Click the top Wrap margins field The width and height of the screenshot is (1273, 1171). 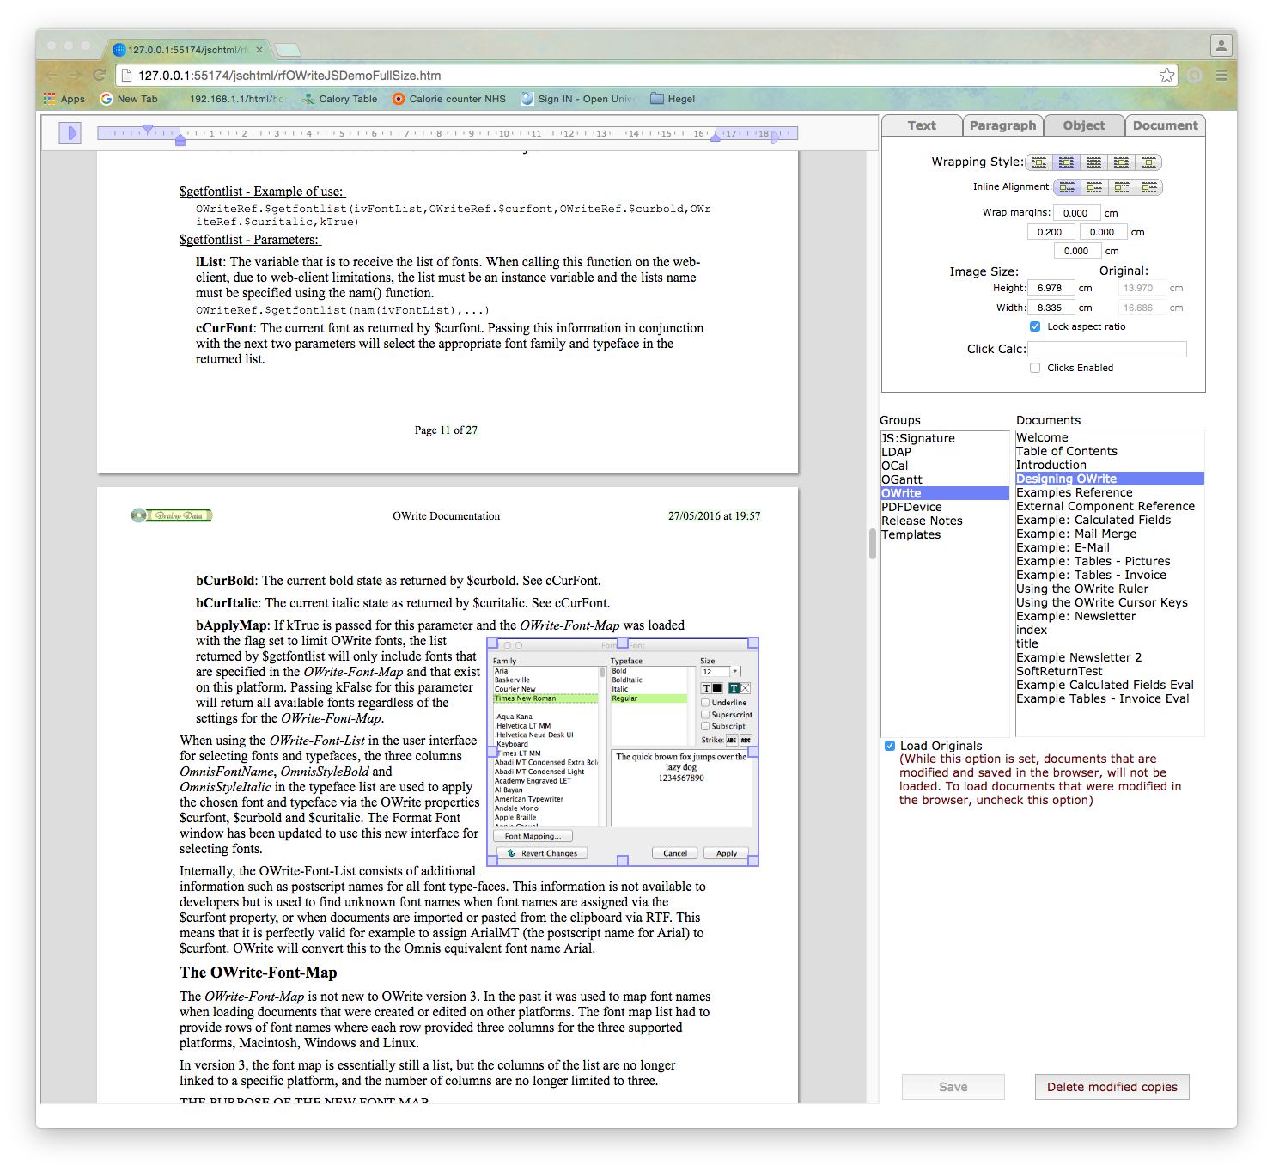coord(1076,213)
